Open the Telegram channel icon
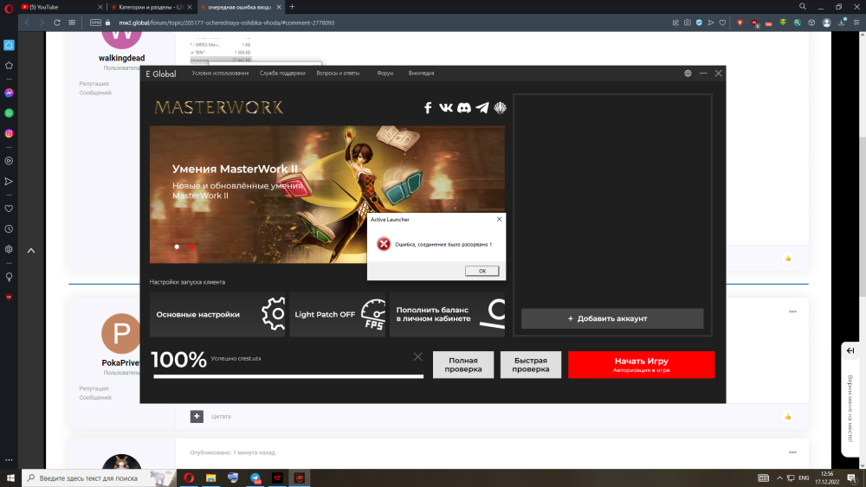 (482, 108)
